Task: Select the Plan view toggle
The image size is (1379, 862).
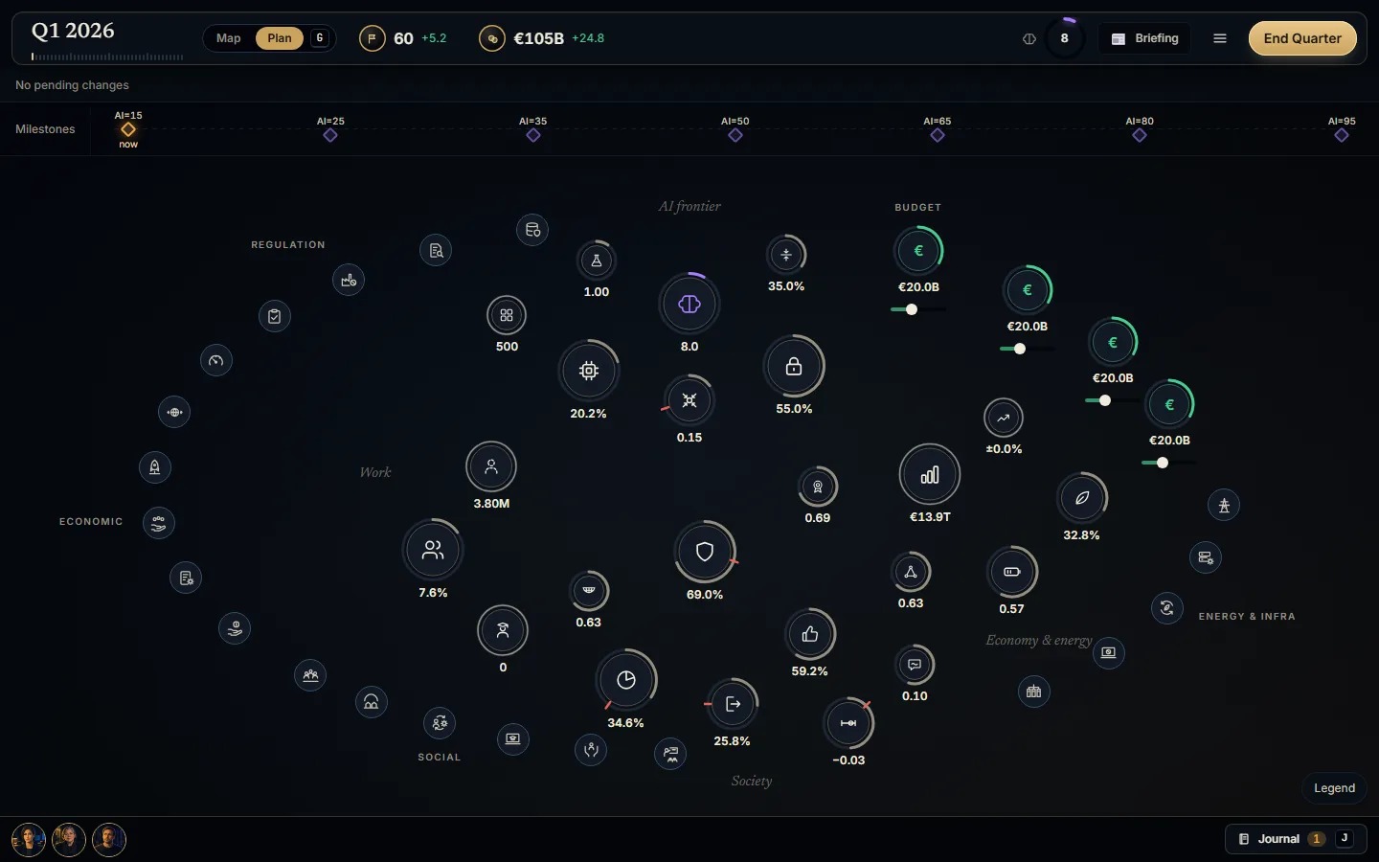Action: [x=280, y=38]
